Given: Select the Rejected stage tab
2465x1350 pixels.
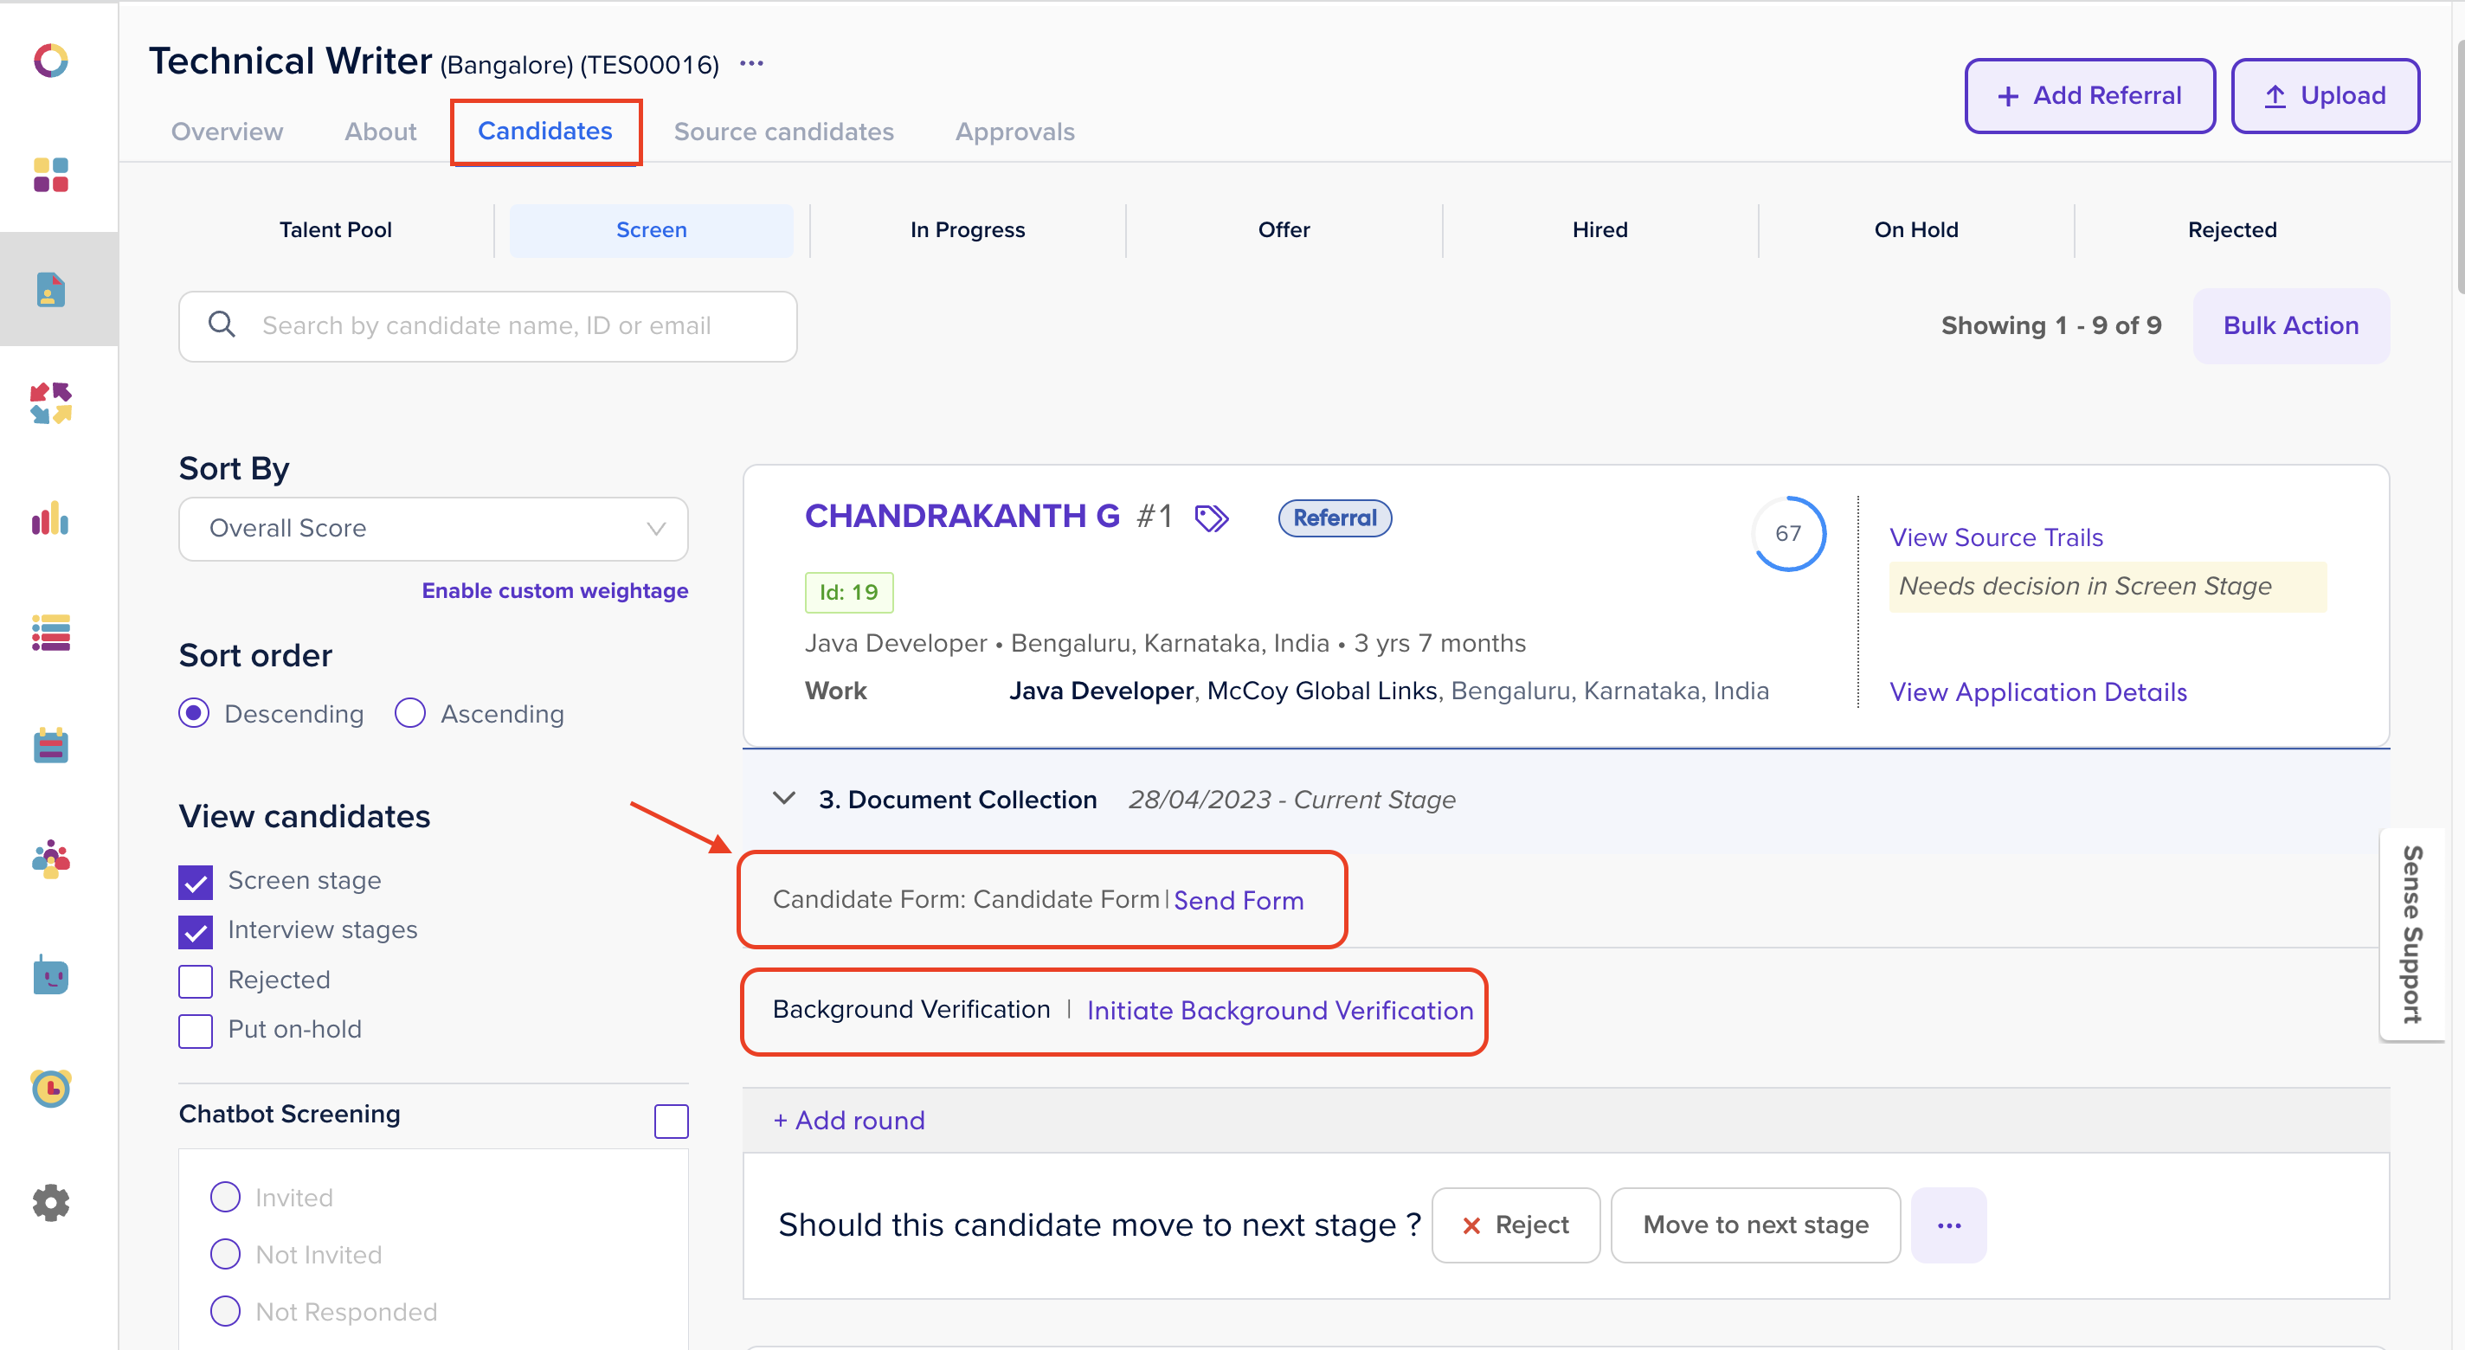Looking at the screenshot, I should point(2231,230).
